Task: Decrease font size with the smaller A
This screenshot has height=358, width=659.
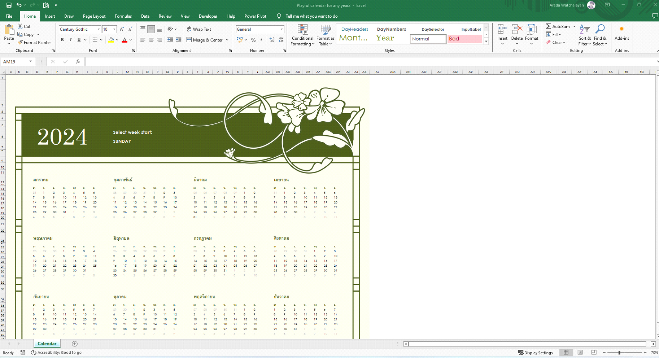Action: tap(130, 29)
